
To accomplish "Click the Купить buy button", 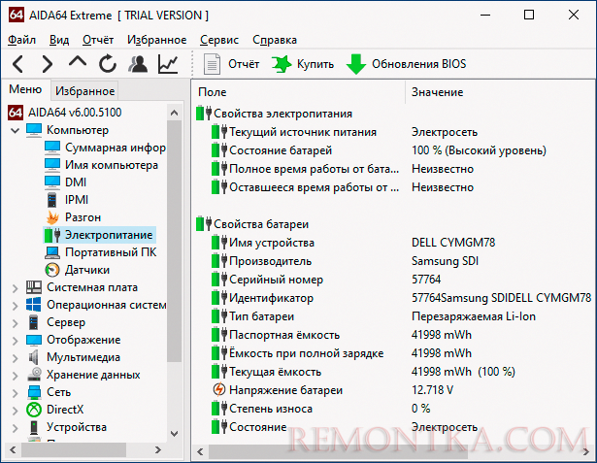I will (x=304, y=64).
